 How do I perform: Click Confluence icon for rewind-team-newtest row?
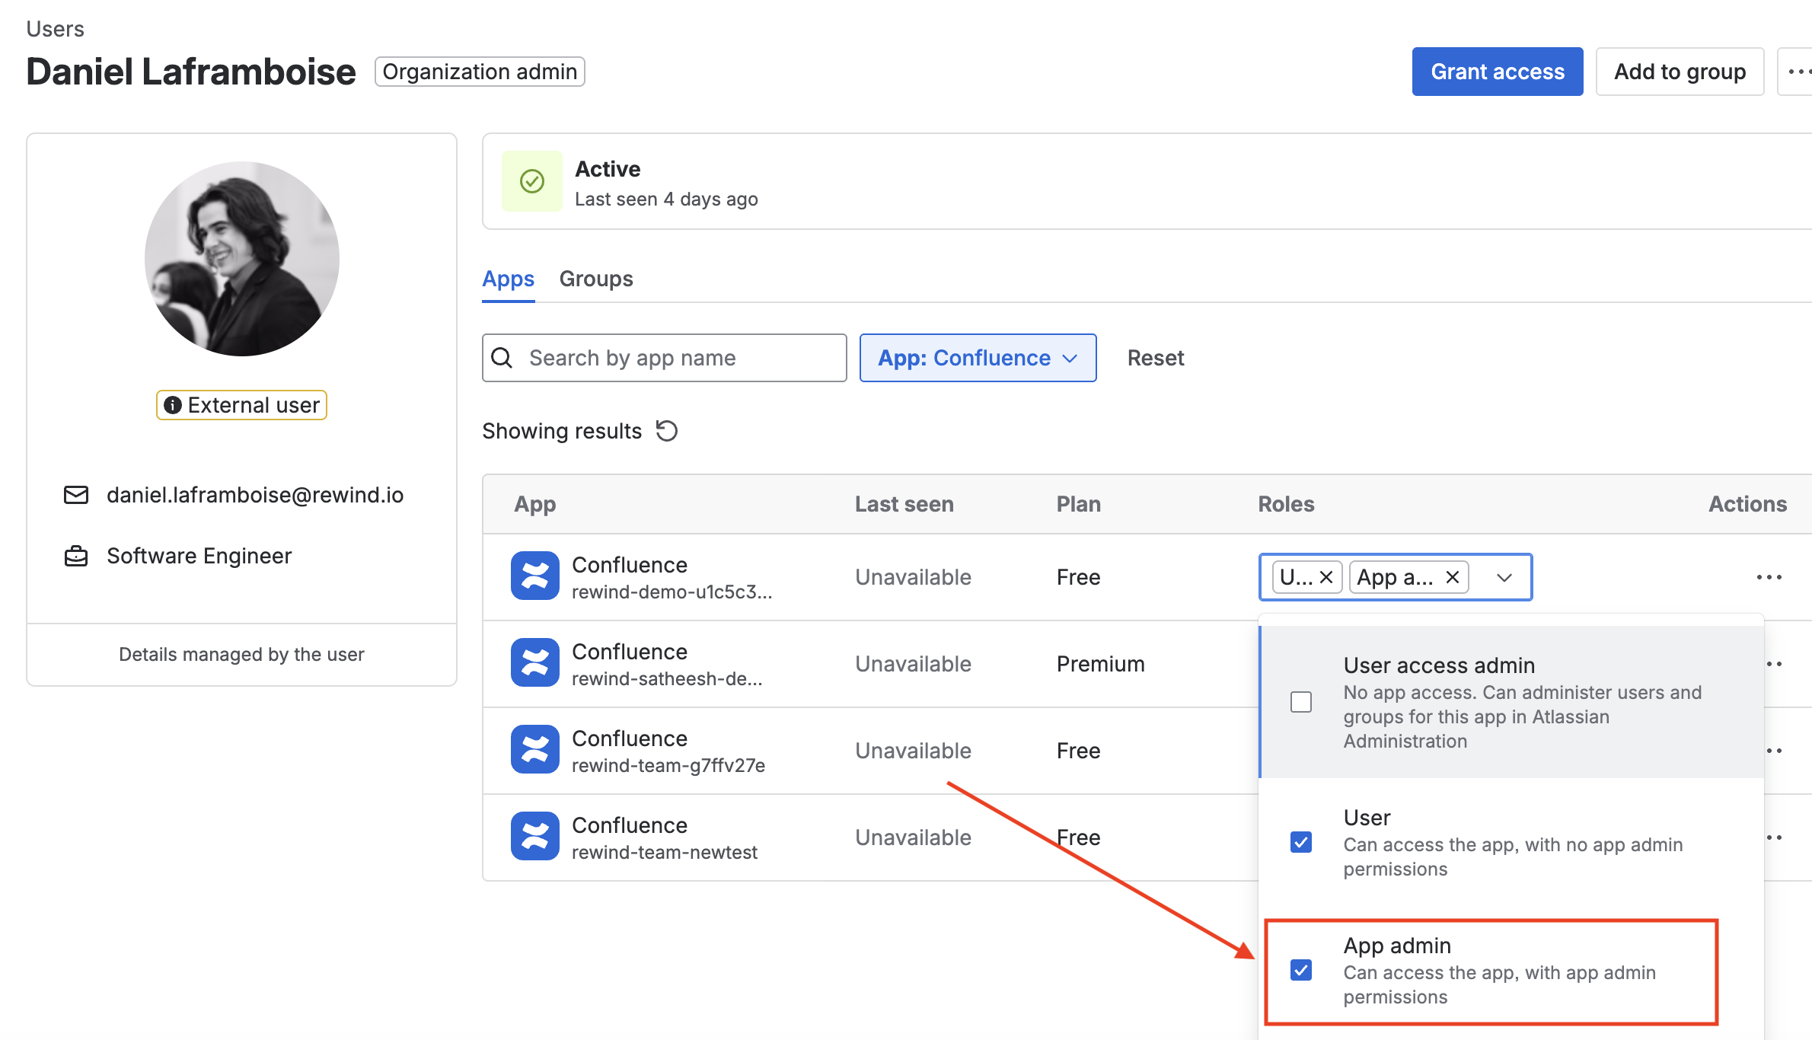(x=535, y=836)
